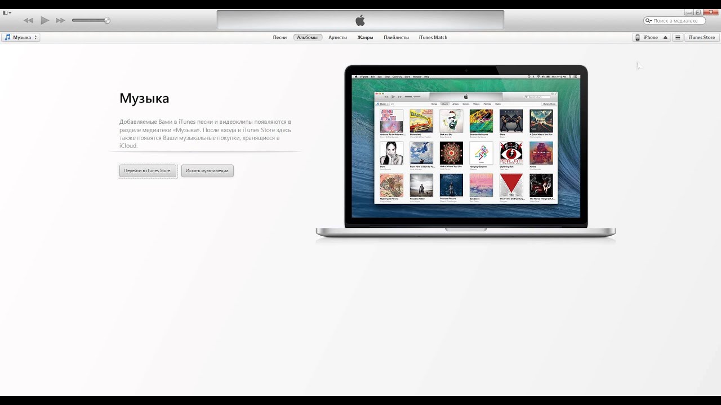Viewport: 721px width, 405px height.
Task: Open the iTunes Store button at top right
Action: pos(702,37)
